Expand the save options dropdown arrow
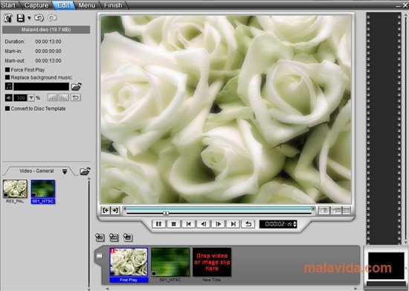Image resolution: width=409 pixels, height=291 pixels. (29, 19)
